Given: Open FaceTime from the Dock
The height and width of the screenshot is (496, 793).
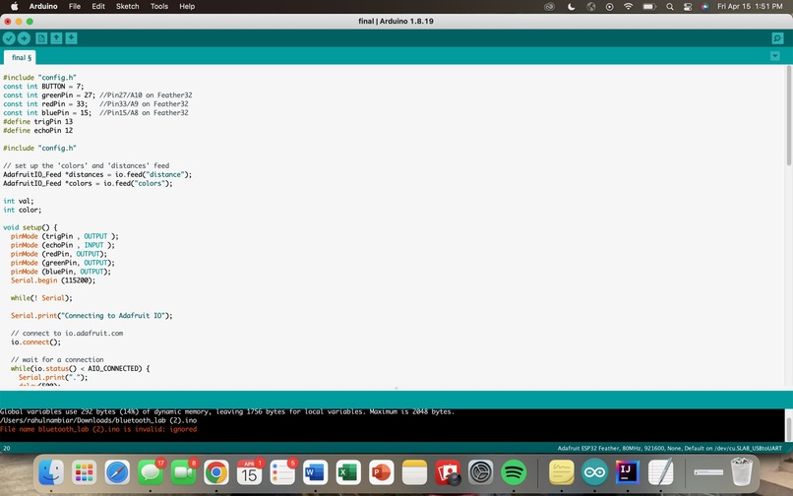Looking at the screenshot, I should 184,472.
